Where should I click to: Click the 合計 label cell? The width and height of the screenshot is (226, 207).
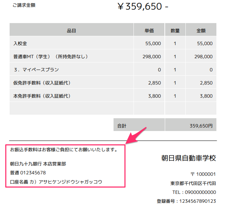point(122,126)
